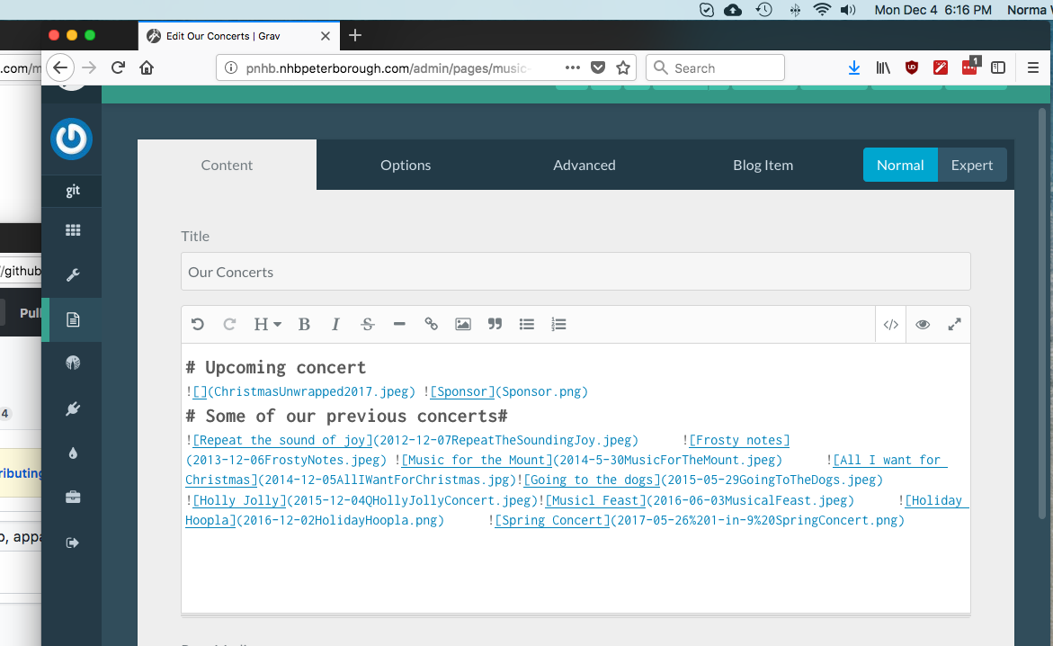Open the dashboard grid icon in sidebar
Screen dimensions: 1053x646
click(x=73, y=230)
